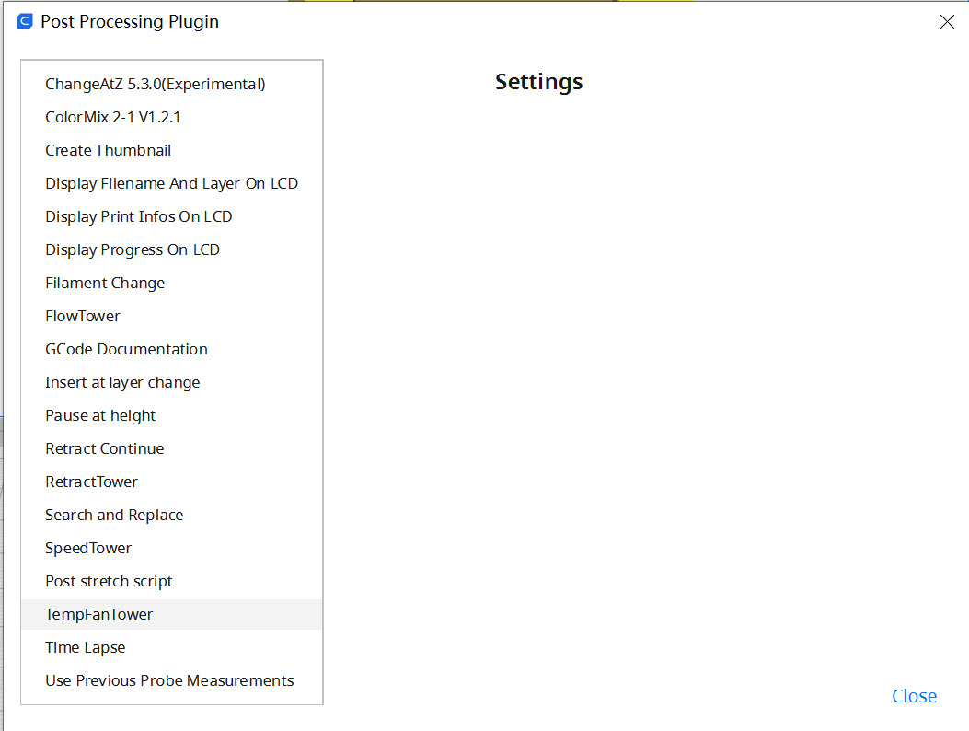The image size is (969, 731).
Task: Close the Post Processing Plugin window
Action: pos(947,22)
